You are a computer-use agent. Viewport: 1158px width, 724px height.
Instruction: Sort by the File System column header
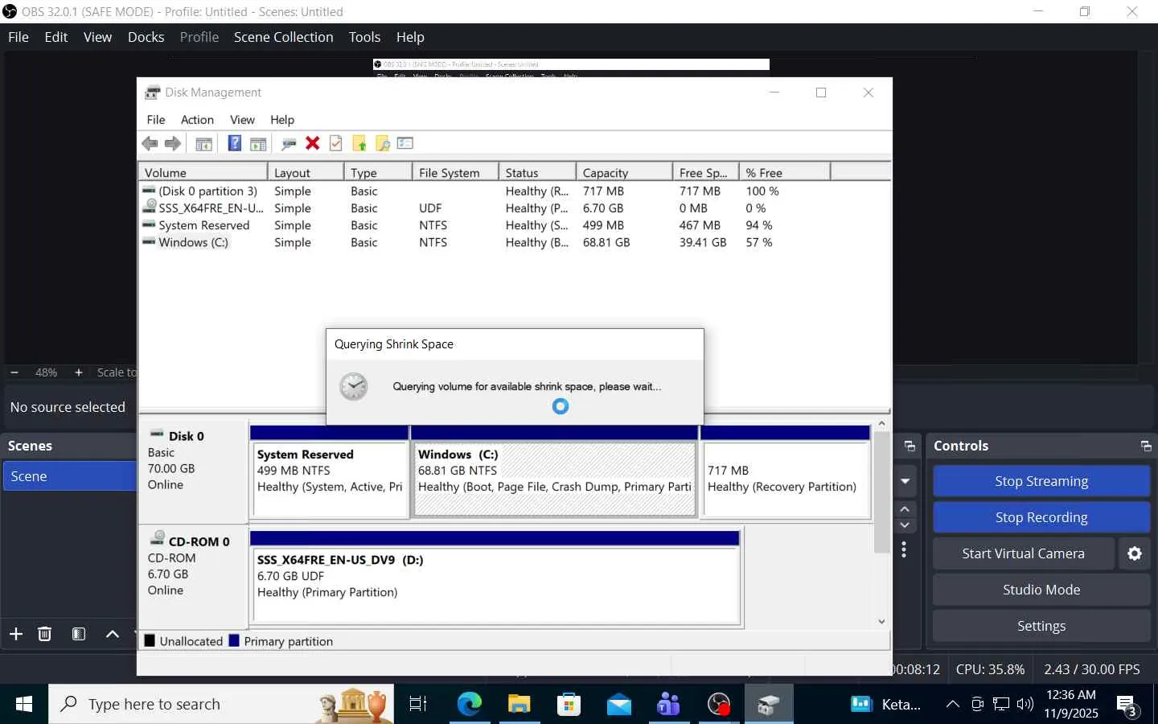[x=455, y=172]
